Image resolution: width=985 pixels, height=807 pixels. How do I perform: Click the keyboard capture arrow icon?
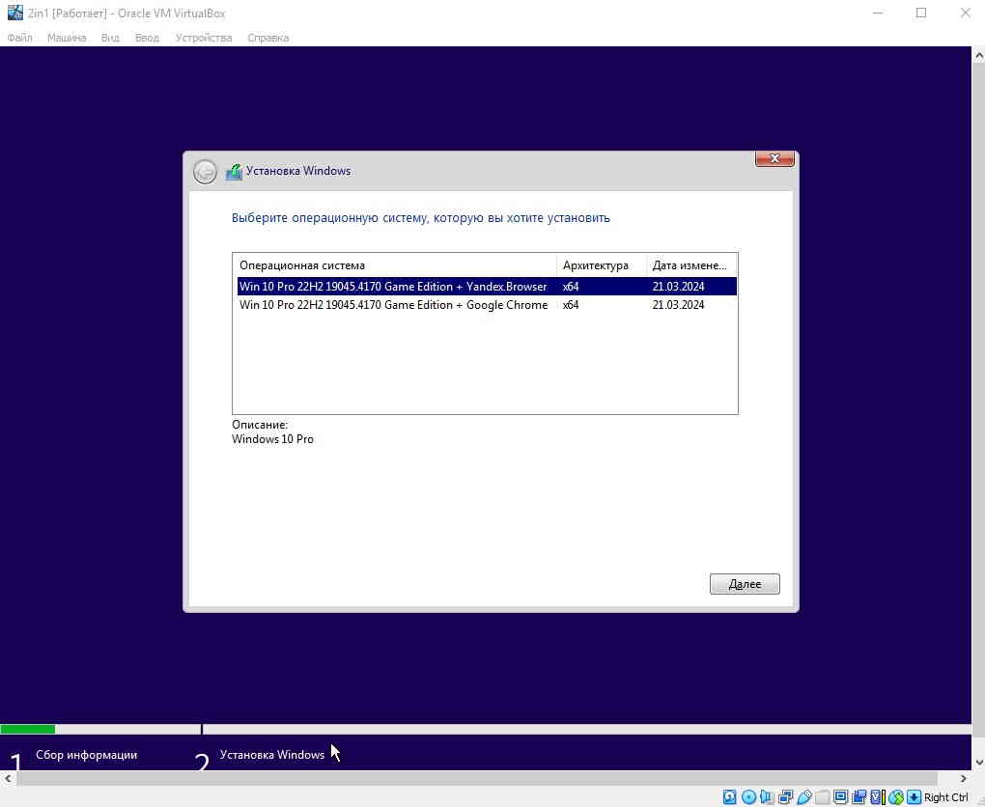point(914,797)
